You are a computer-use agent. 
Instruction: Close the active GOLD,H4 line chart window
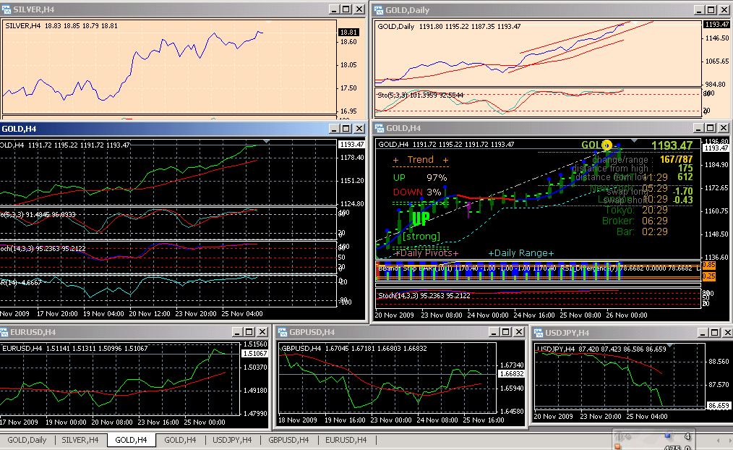359,129
